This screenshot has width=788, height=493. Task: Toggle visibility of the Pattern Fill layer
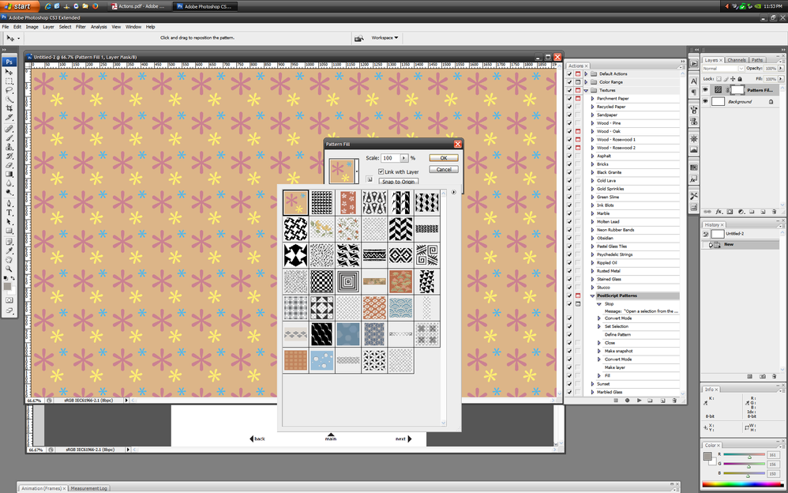(705, 88)
